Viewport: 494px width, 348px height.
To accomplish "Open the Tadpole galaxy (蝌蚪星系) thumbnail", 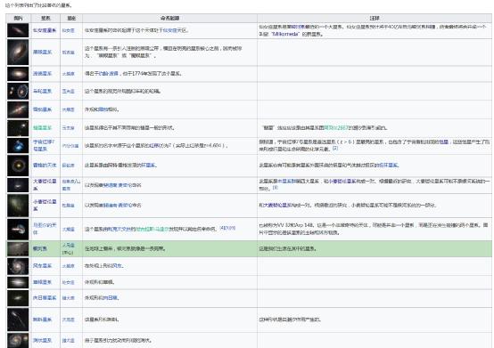I will 18,320.
